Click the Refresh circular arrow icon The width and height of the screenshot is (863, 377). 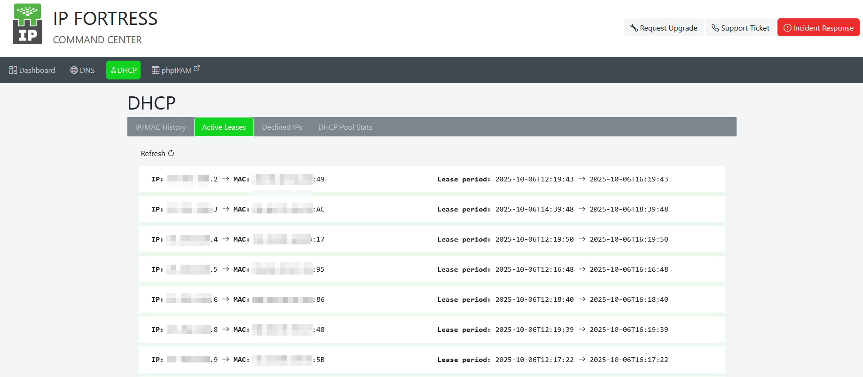click(171, 153)
